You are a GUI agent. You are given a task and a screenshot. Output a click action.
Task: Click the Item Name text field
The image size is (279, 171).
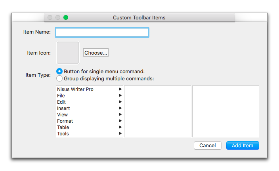coord(102,32)
